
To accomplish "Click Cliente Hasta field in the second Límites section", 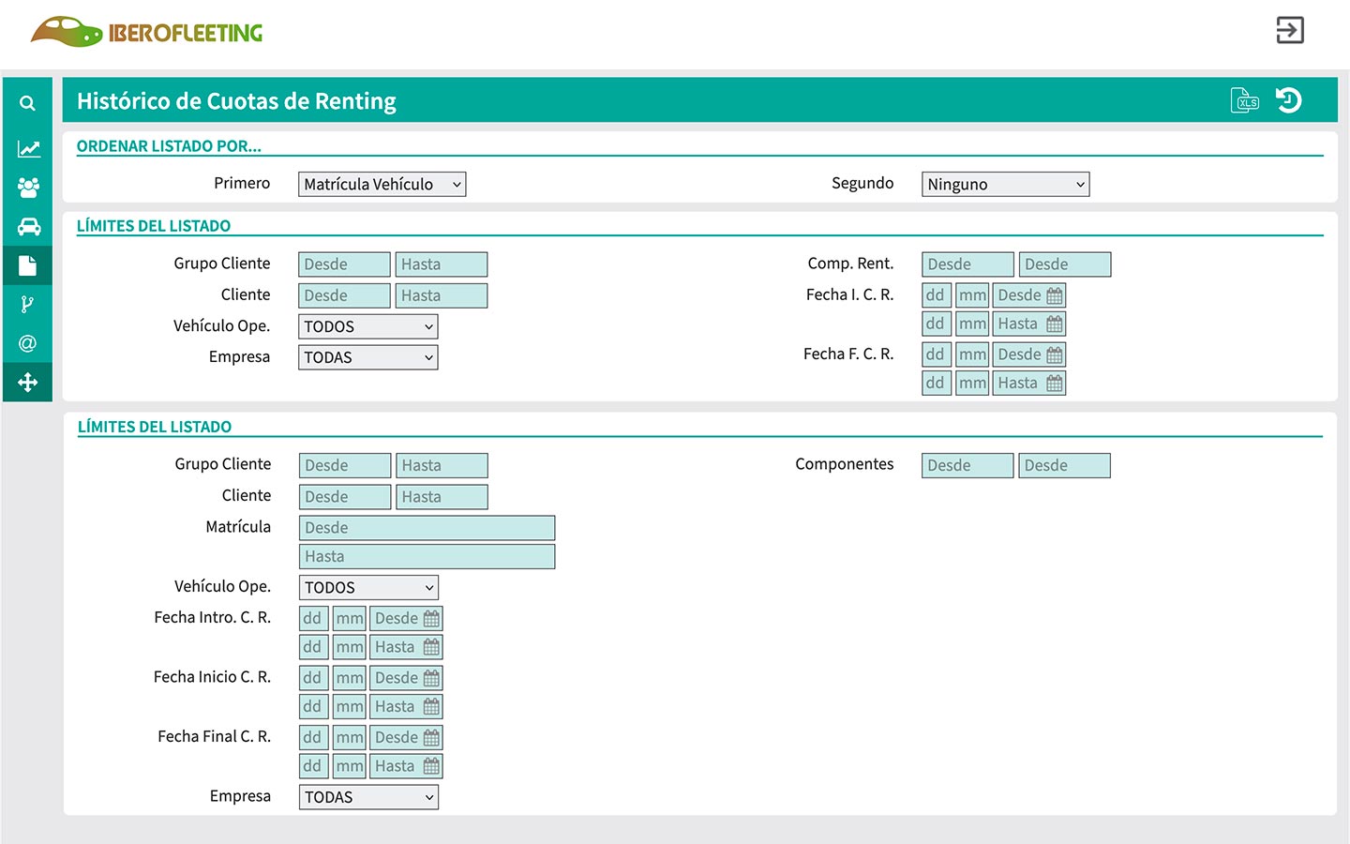I will point(442,497).
